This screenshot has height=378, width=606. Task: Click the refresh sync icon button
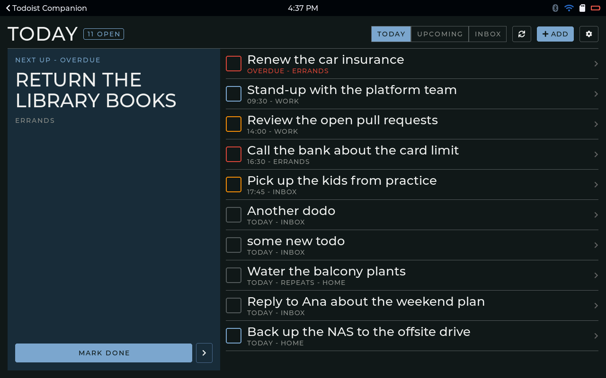(x=522, y=34)
